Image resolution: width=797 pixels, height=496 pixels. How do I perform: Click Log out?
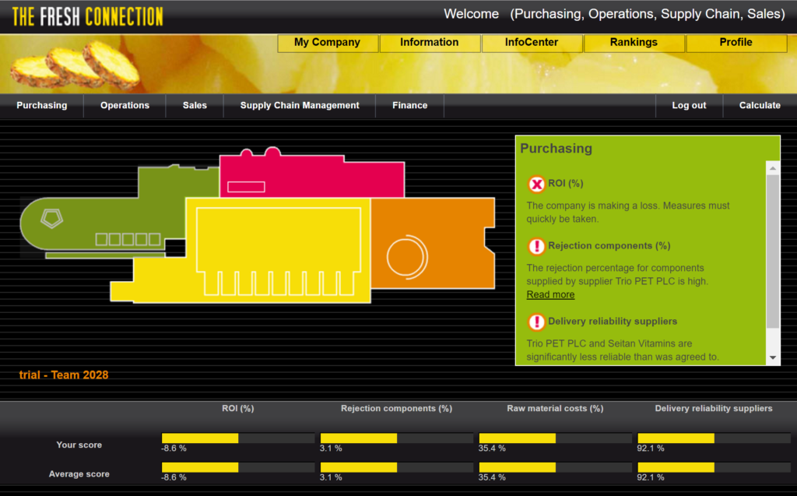point(689,105)
